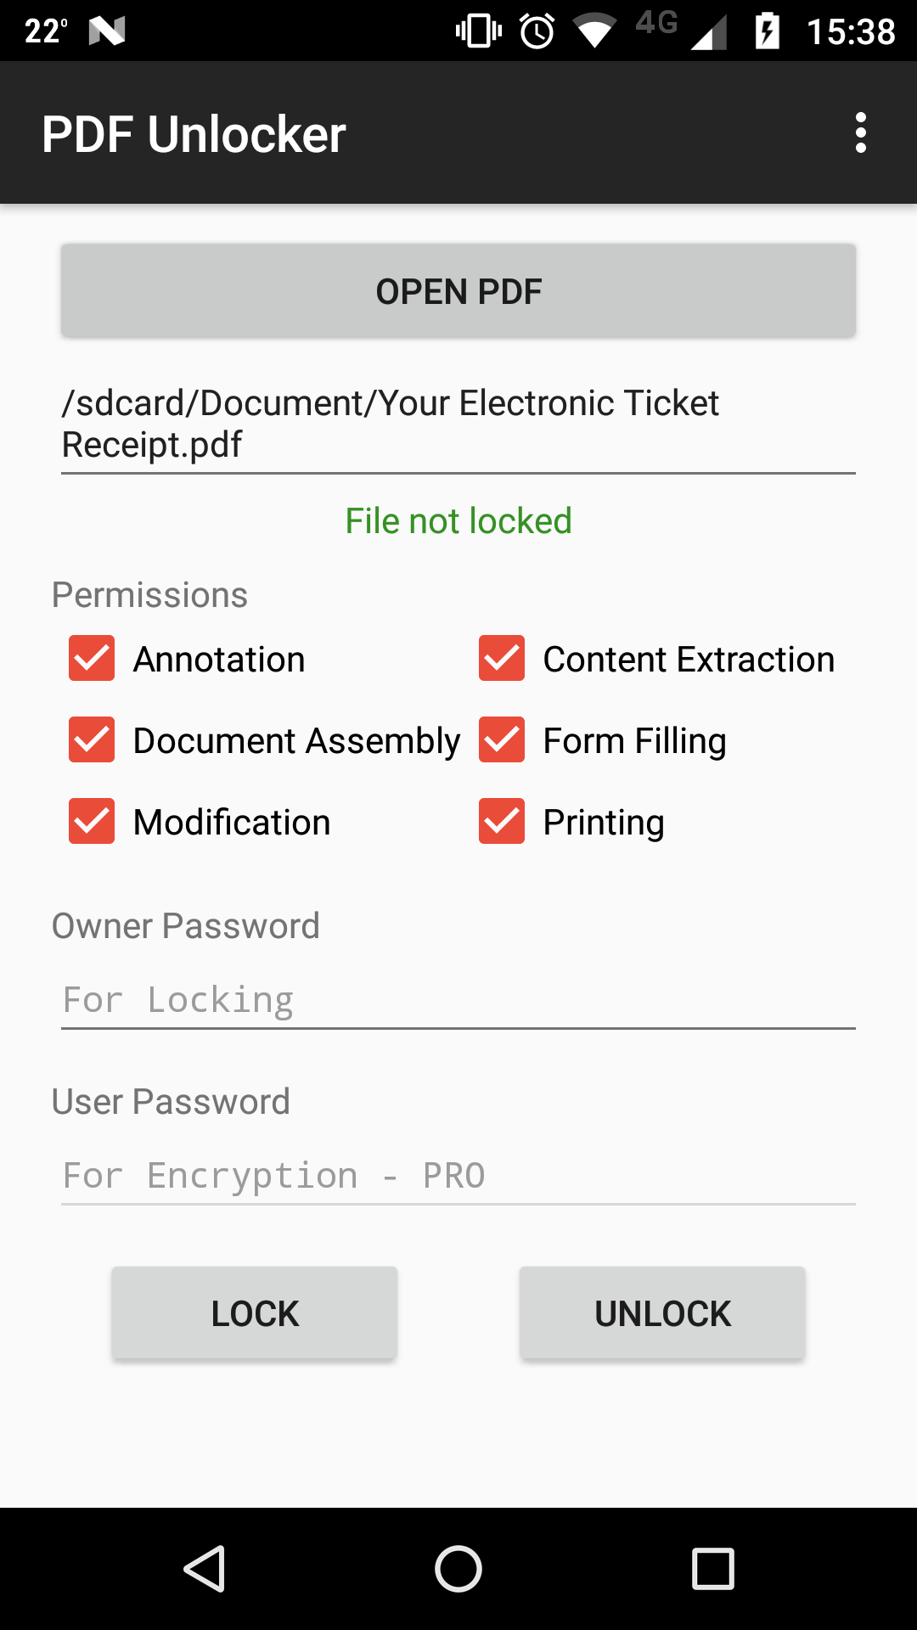This screenshot has height=1630, width=917.
Task: Tap the PDF file path field
Action: coord(458,424)
